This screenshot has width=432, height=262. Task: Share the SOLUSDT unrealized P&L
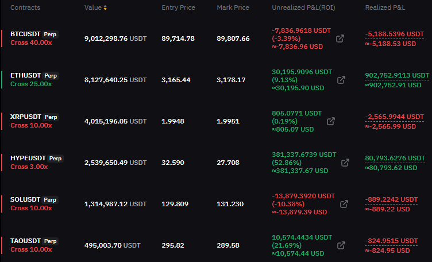[344, 204]
